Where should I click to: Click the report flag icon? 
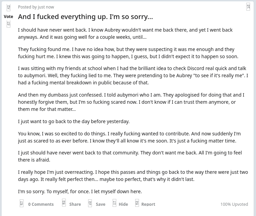point(137,203)
